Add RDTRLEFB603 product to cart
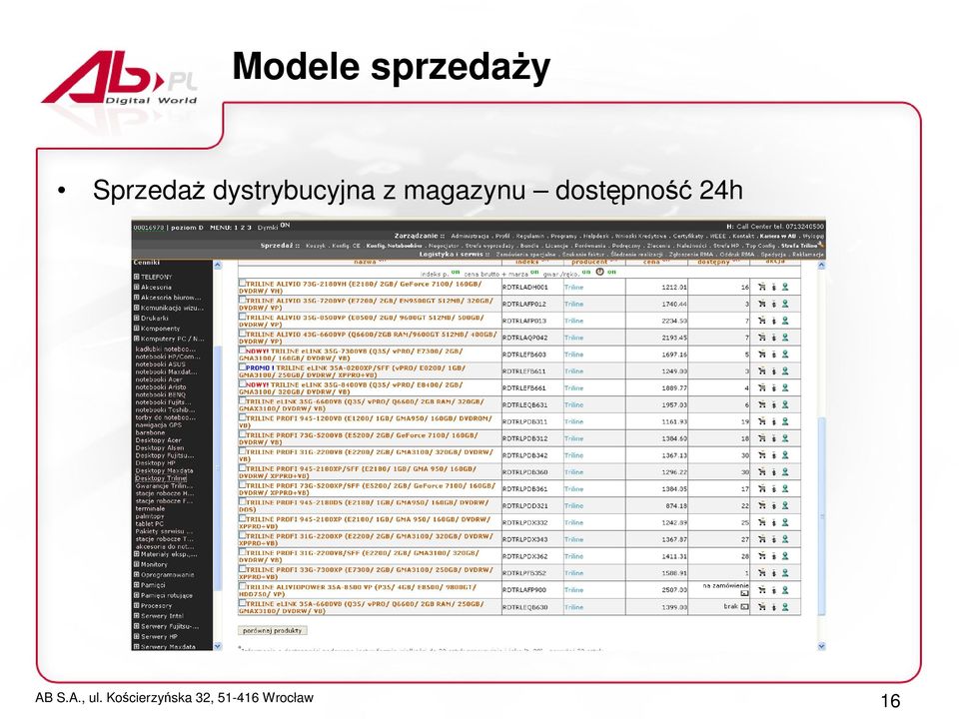 pos(762,354)
